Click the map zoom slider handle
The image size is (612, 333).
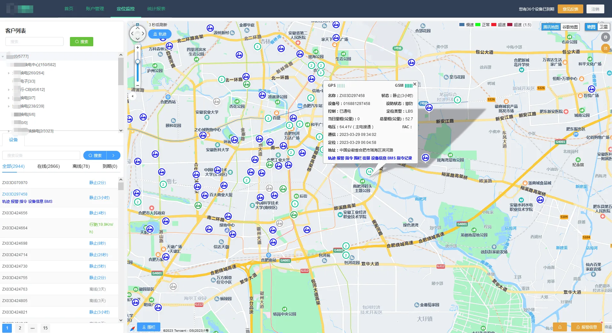tap(138, 62)
